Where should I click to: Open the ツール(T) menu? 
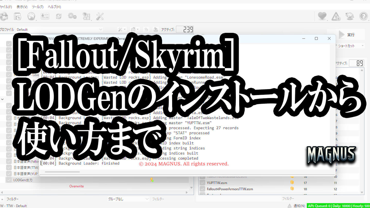pos(38,7)
